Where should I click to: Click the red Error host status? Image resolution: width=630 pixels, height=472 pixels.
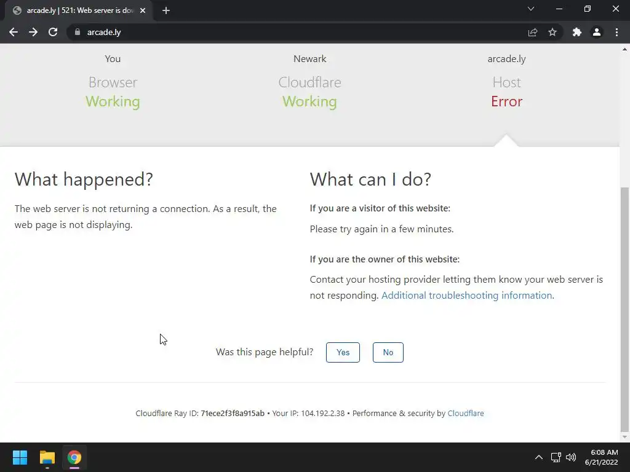click(507, 101)
